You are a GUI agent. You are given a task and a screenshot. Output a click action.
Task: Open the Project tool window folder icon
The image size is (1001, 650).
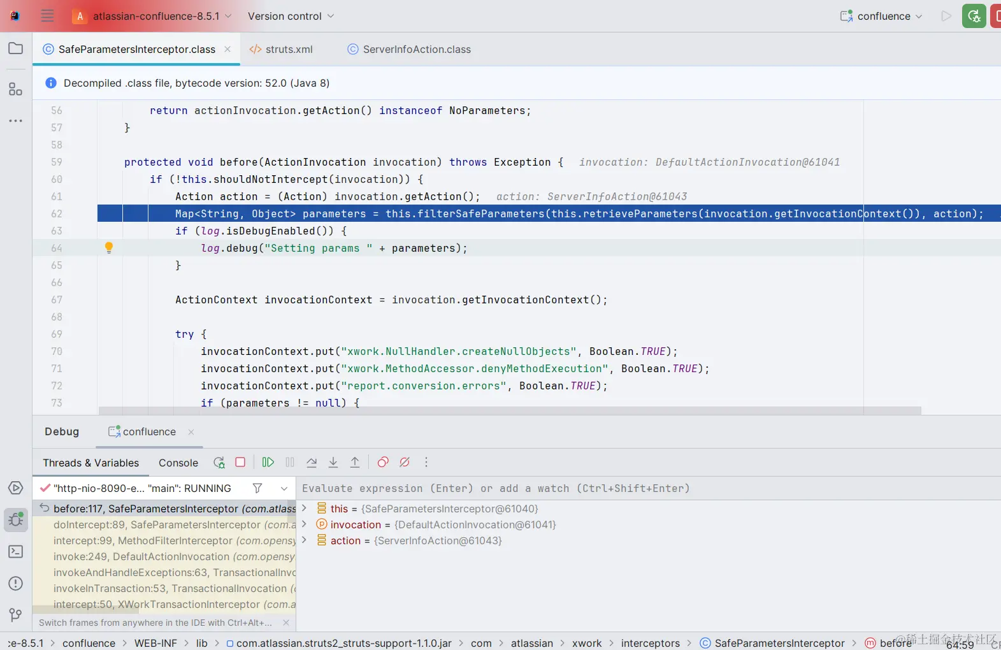coord(16,48)
